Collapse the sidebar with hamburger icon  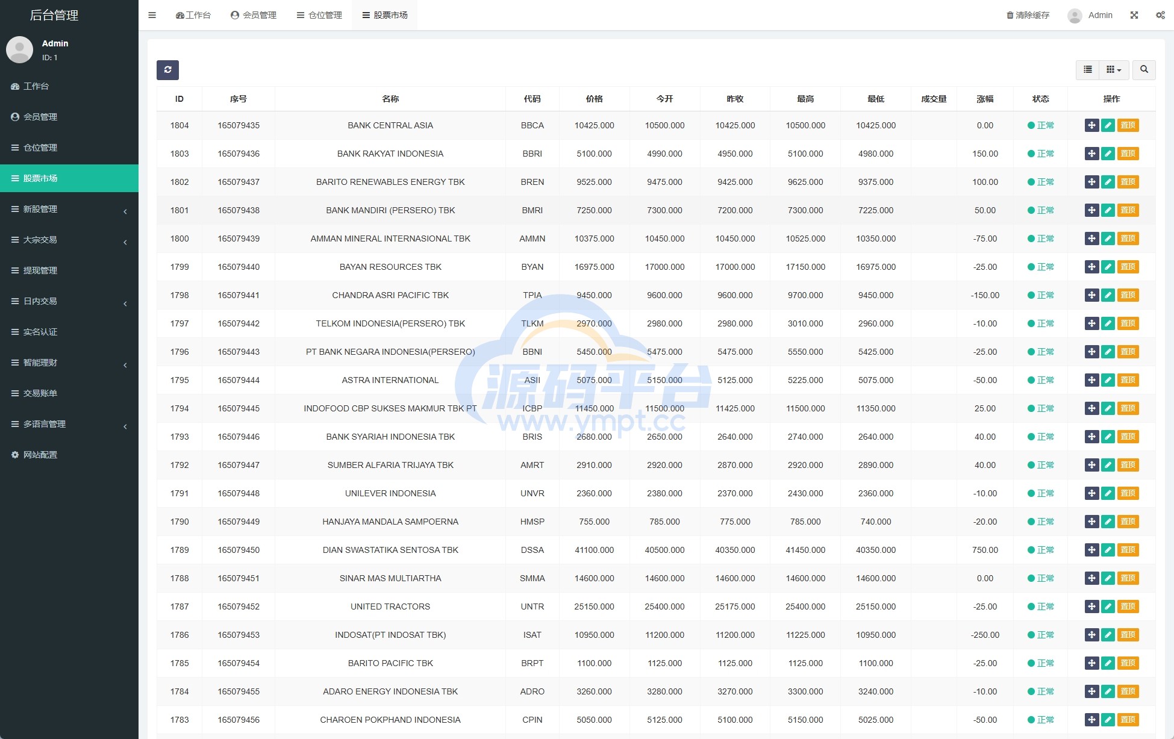coord(152,15)
